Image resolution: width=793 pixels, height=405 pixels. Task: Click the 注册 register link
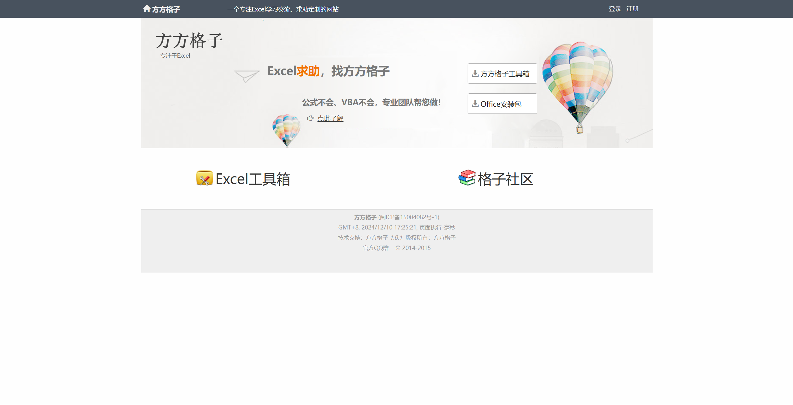pyautogui.click(x=632, y=9)
